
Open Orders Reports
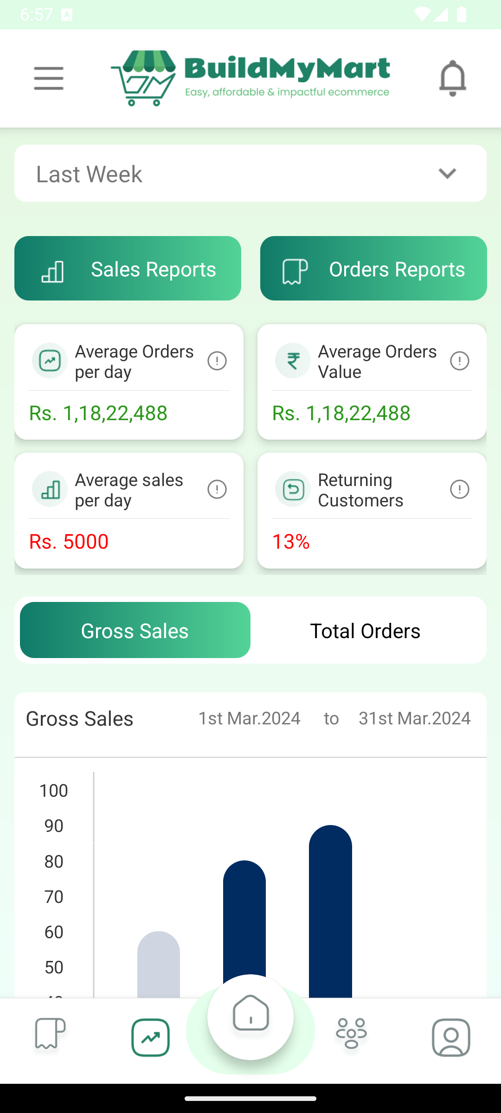[x=373, y=269]
